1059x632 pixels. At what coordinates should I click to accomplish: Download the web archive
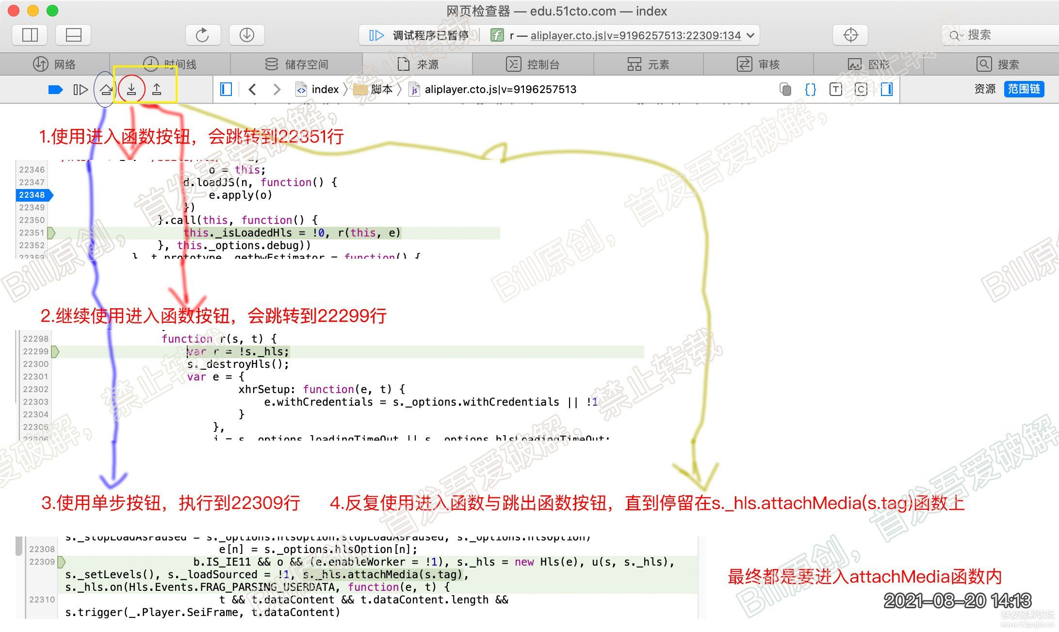click(x=246, y=35)
